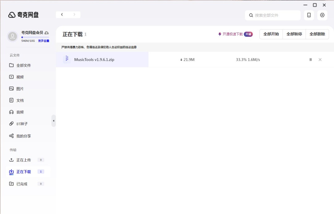Go back with the left arrow
Viewport: 334px width, 214px height.
62,15
